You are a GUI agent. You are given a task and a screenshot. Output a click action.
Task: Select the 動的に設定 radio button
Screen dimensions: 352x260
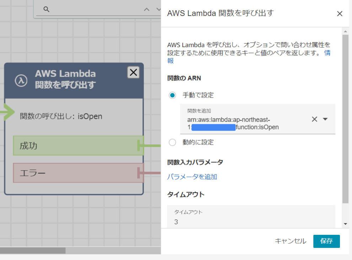[172, 142]
